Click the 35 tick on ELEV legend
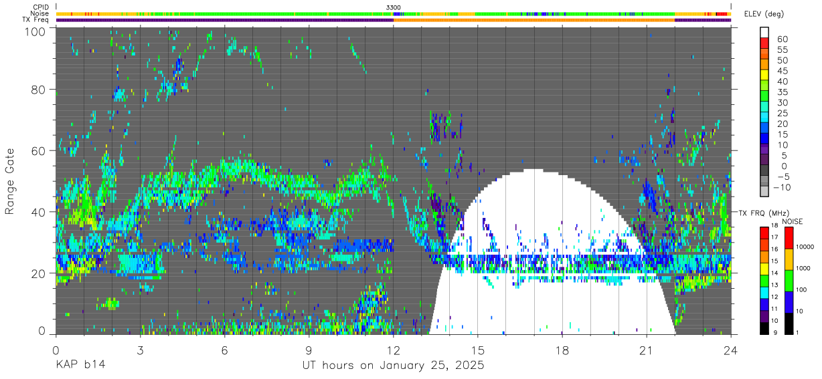 [782, 92]
